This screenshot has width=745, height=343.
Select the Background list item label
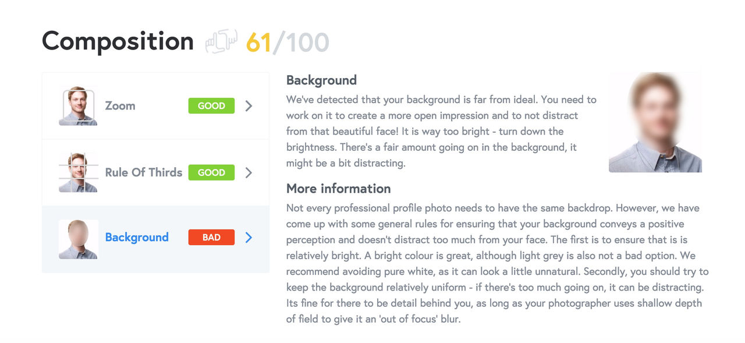pyautogui.click(x=137, y=238)
